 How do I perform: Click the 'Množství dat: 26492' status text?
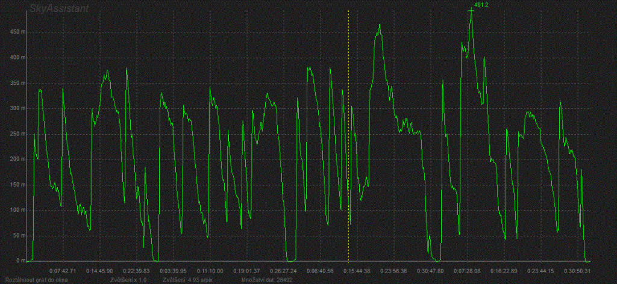[263, 280]
